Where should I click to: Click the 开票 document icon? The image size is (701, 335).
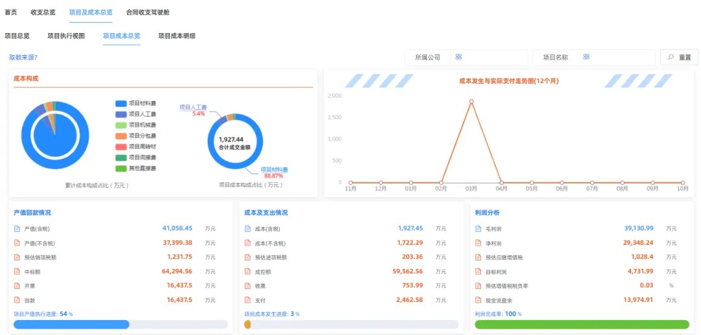[x=17, y=286]
